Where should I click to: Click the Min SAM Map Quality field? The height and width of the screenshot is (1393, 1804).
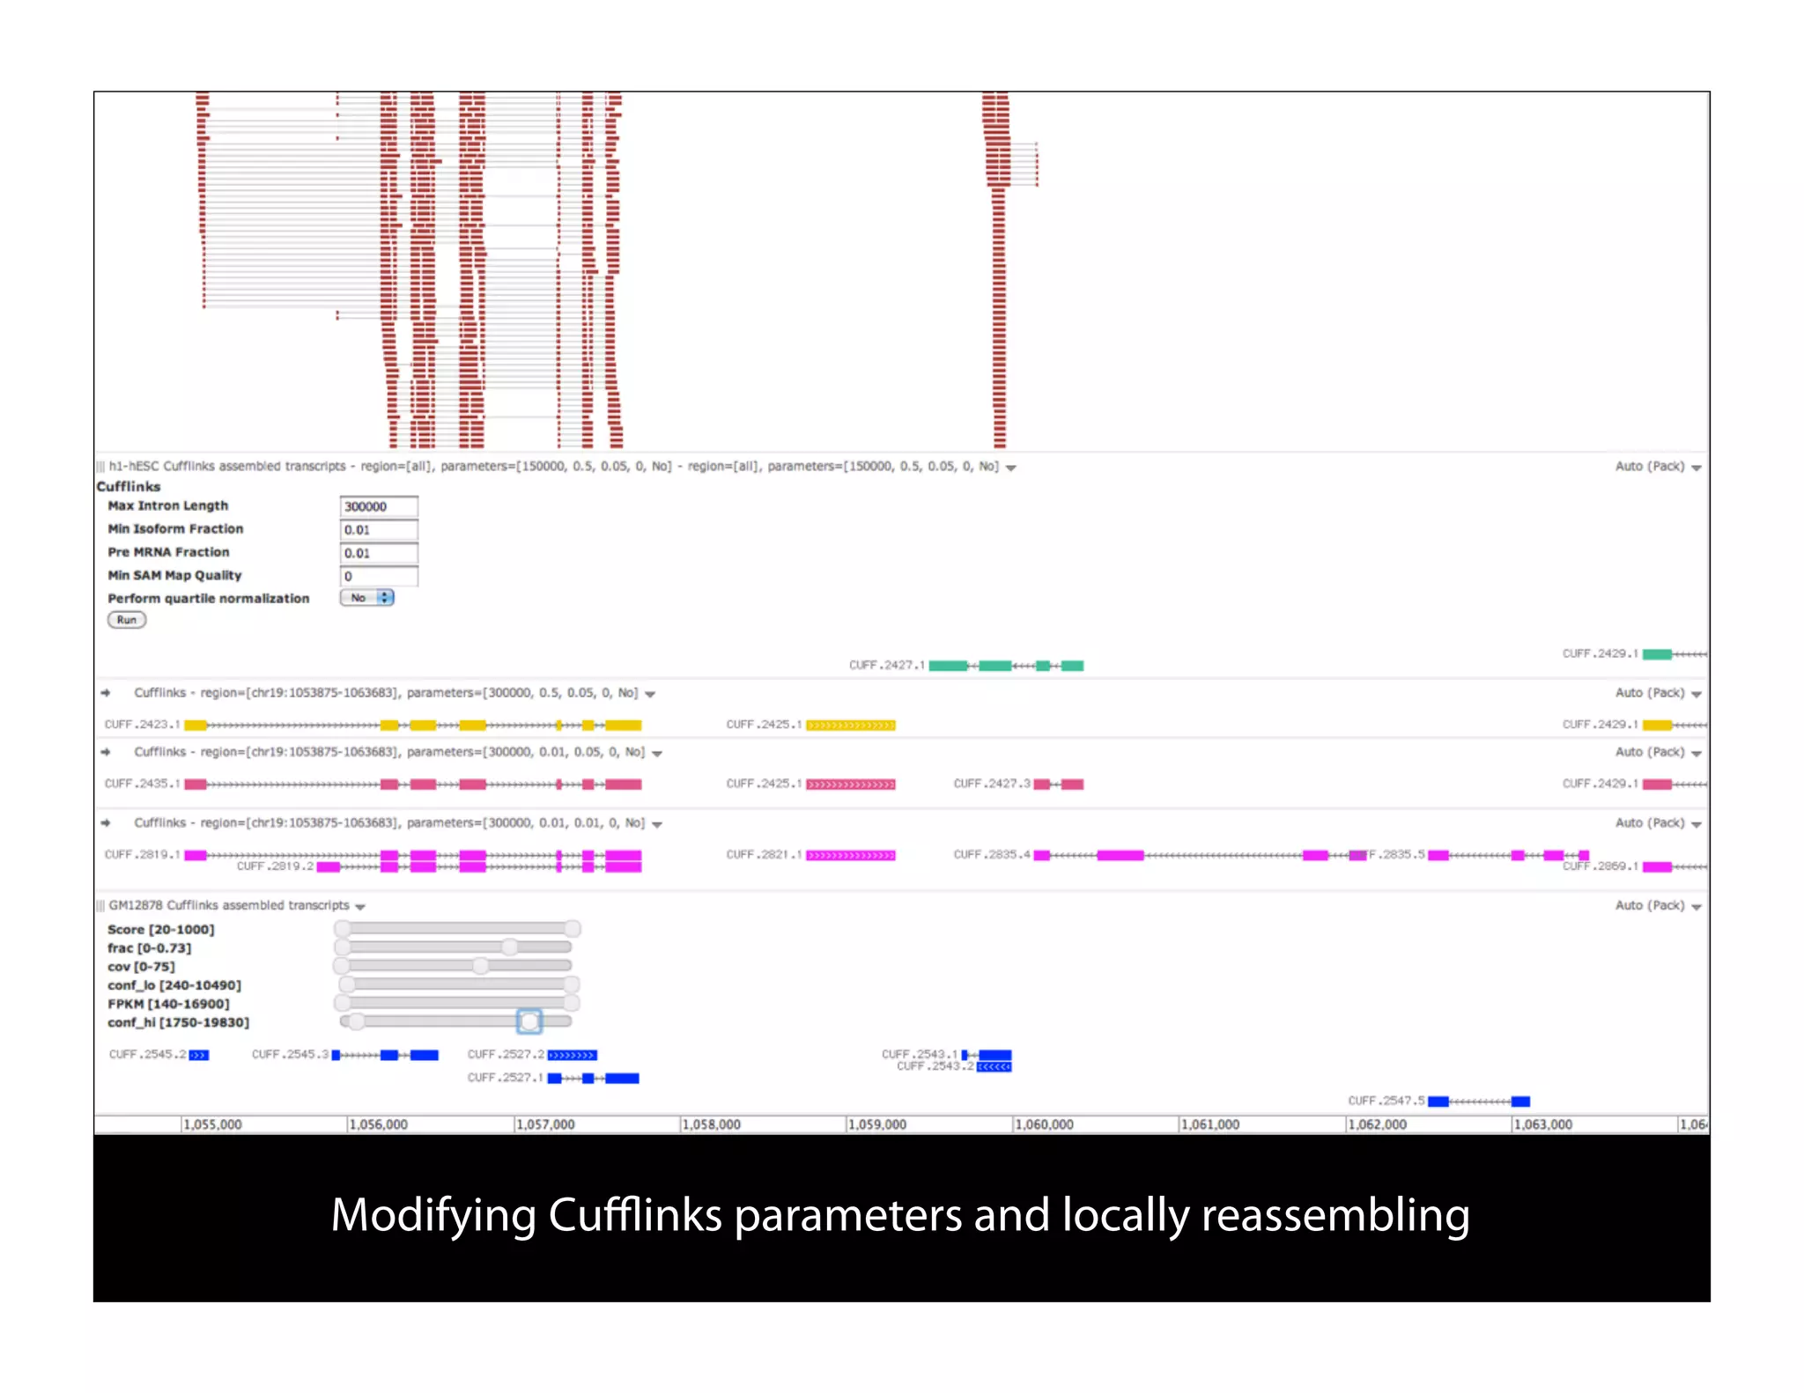[379, 576]
